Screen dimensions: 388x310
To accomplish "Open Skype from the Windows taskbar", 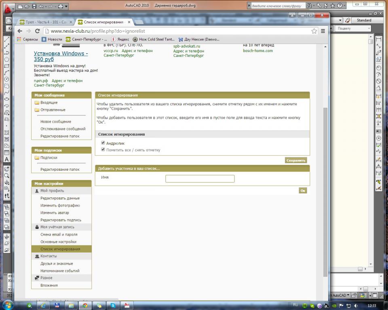I will [113, 305].
